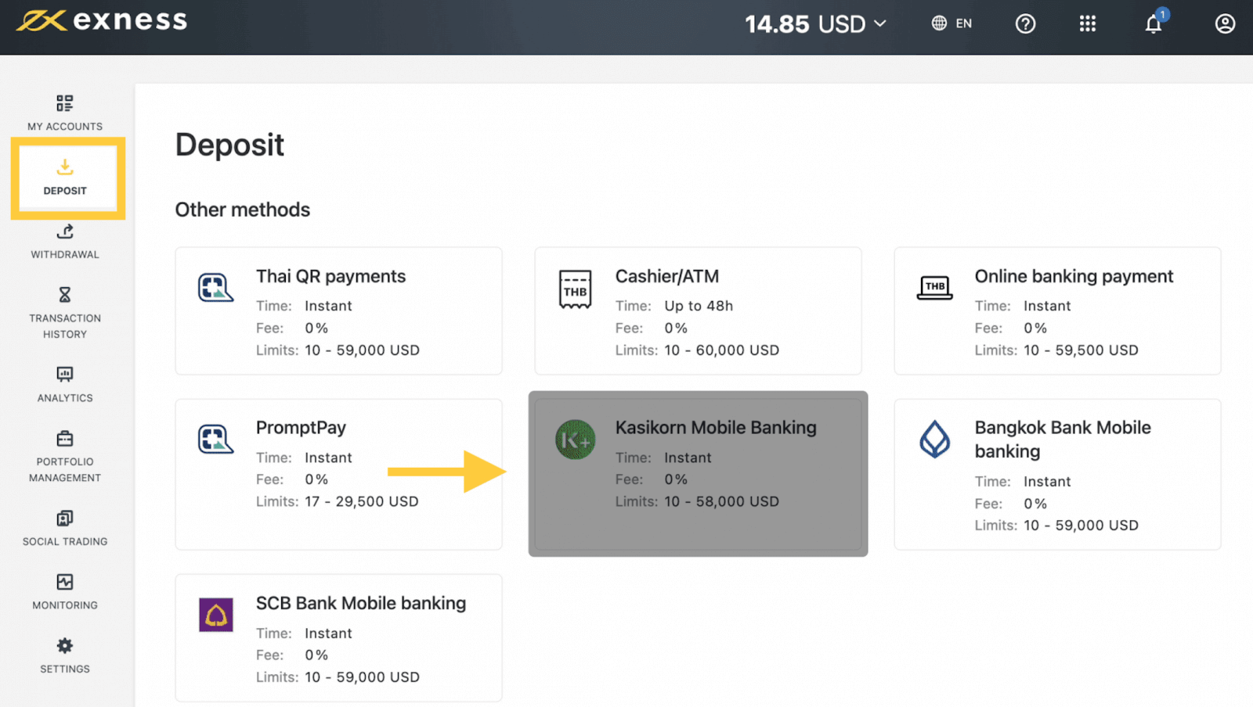Select Cashier/ATM title
This screenshot has width=1253, height=707.
tap(667, 276)
